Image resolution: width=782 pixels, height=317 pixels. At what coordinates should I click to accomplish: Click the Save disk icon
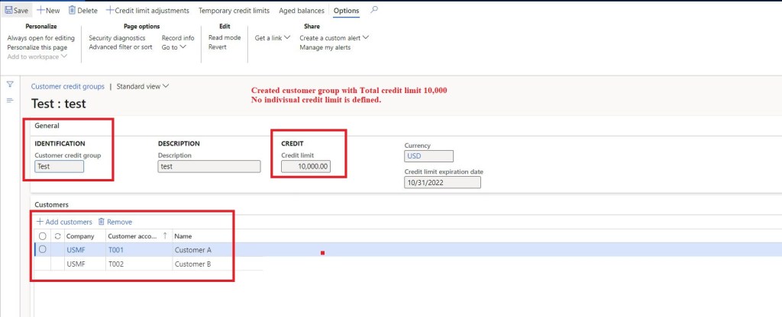pyautogui.click(x=8, y=11)
